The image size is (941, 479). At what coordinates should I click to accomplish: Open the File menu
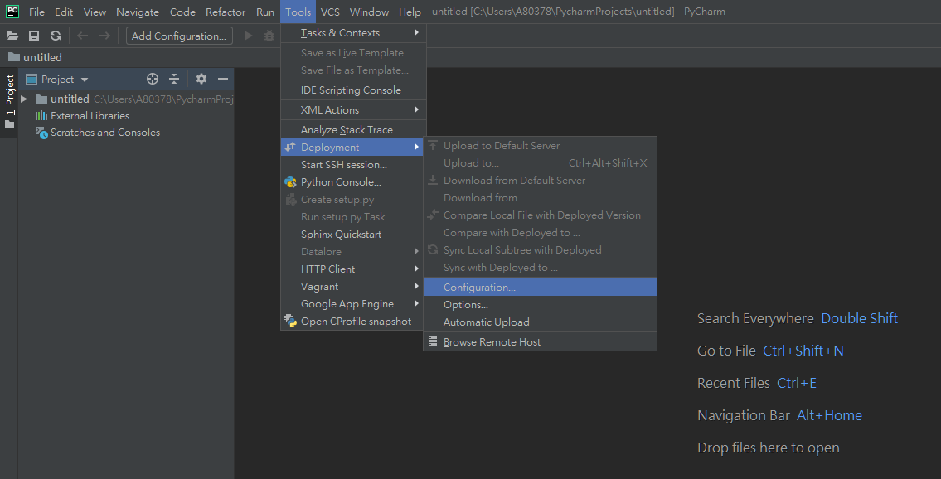click(x=36, y=12)
